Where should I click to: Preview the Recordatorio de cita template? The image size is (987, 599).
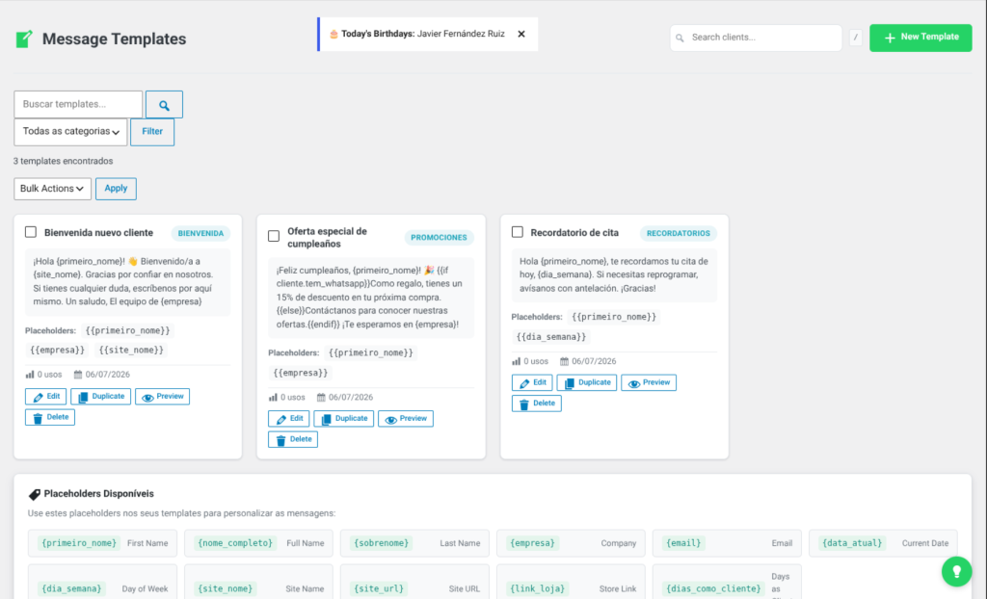[x=649, y=382]
